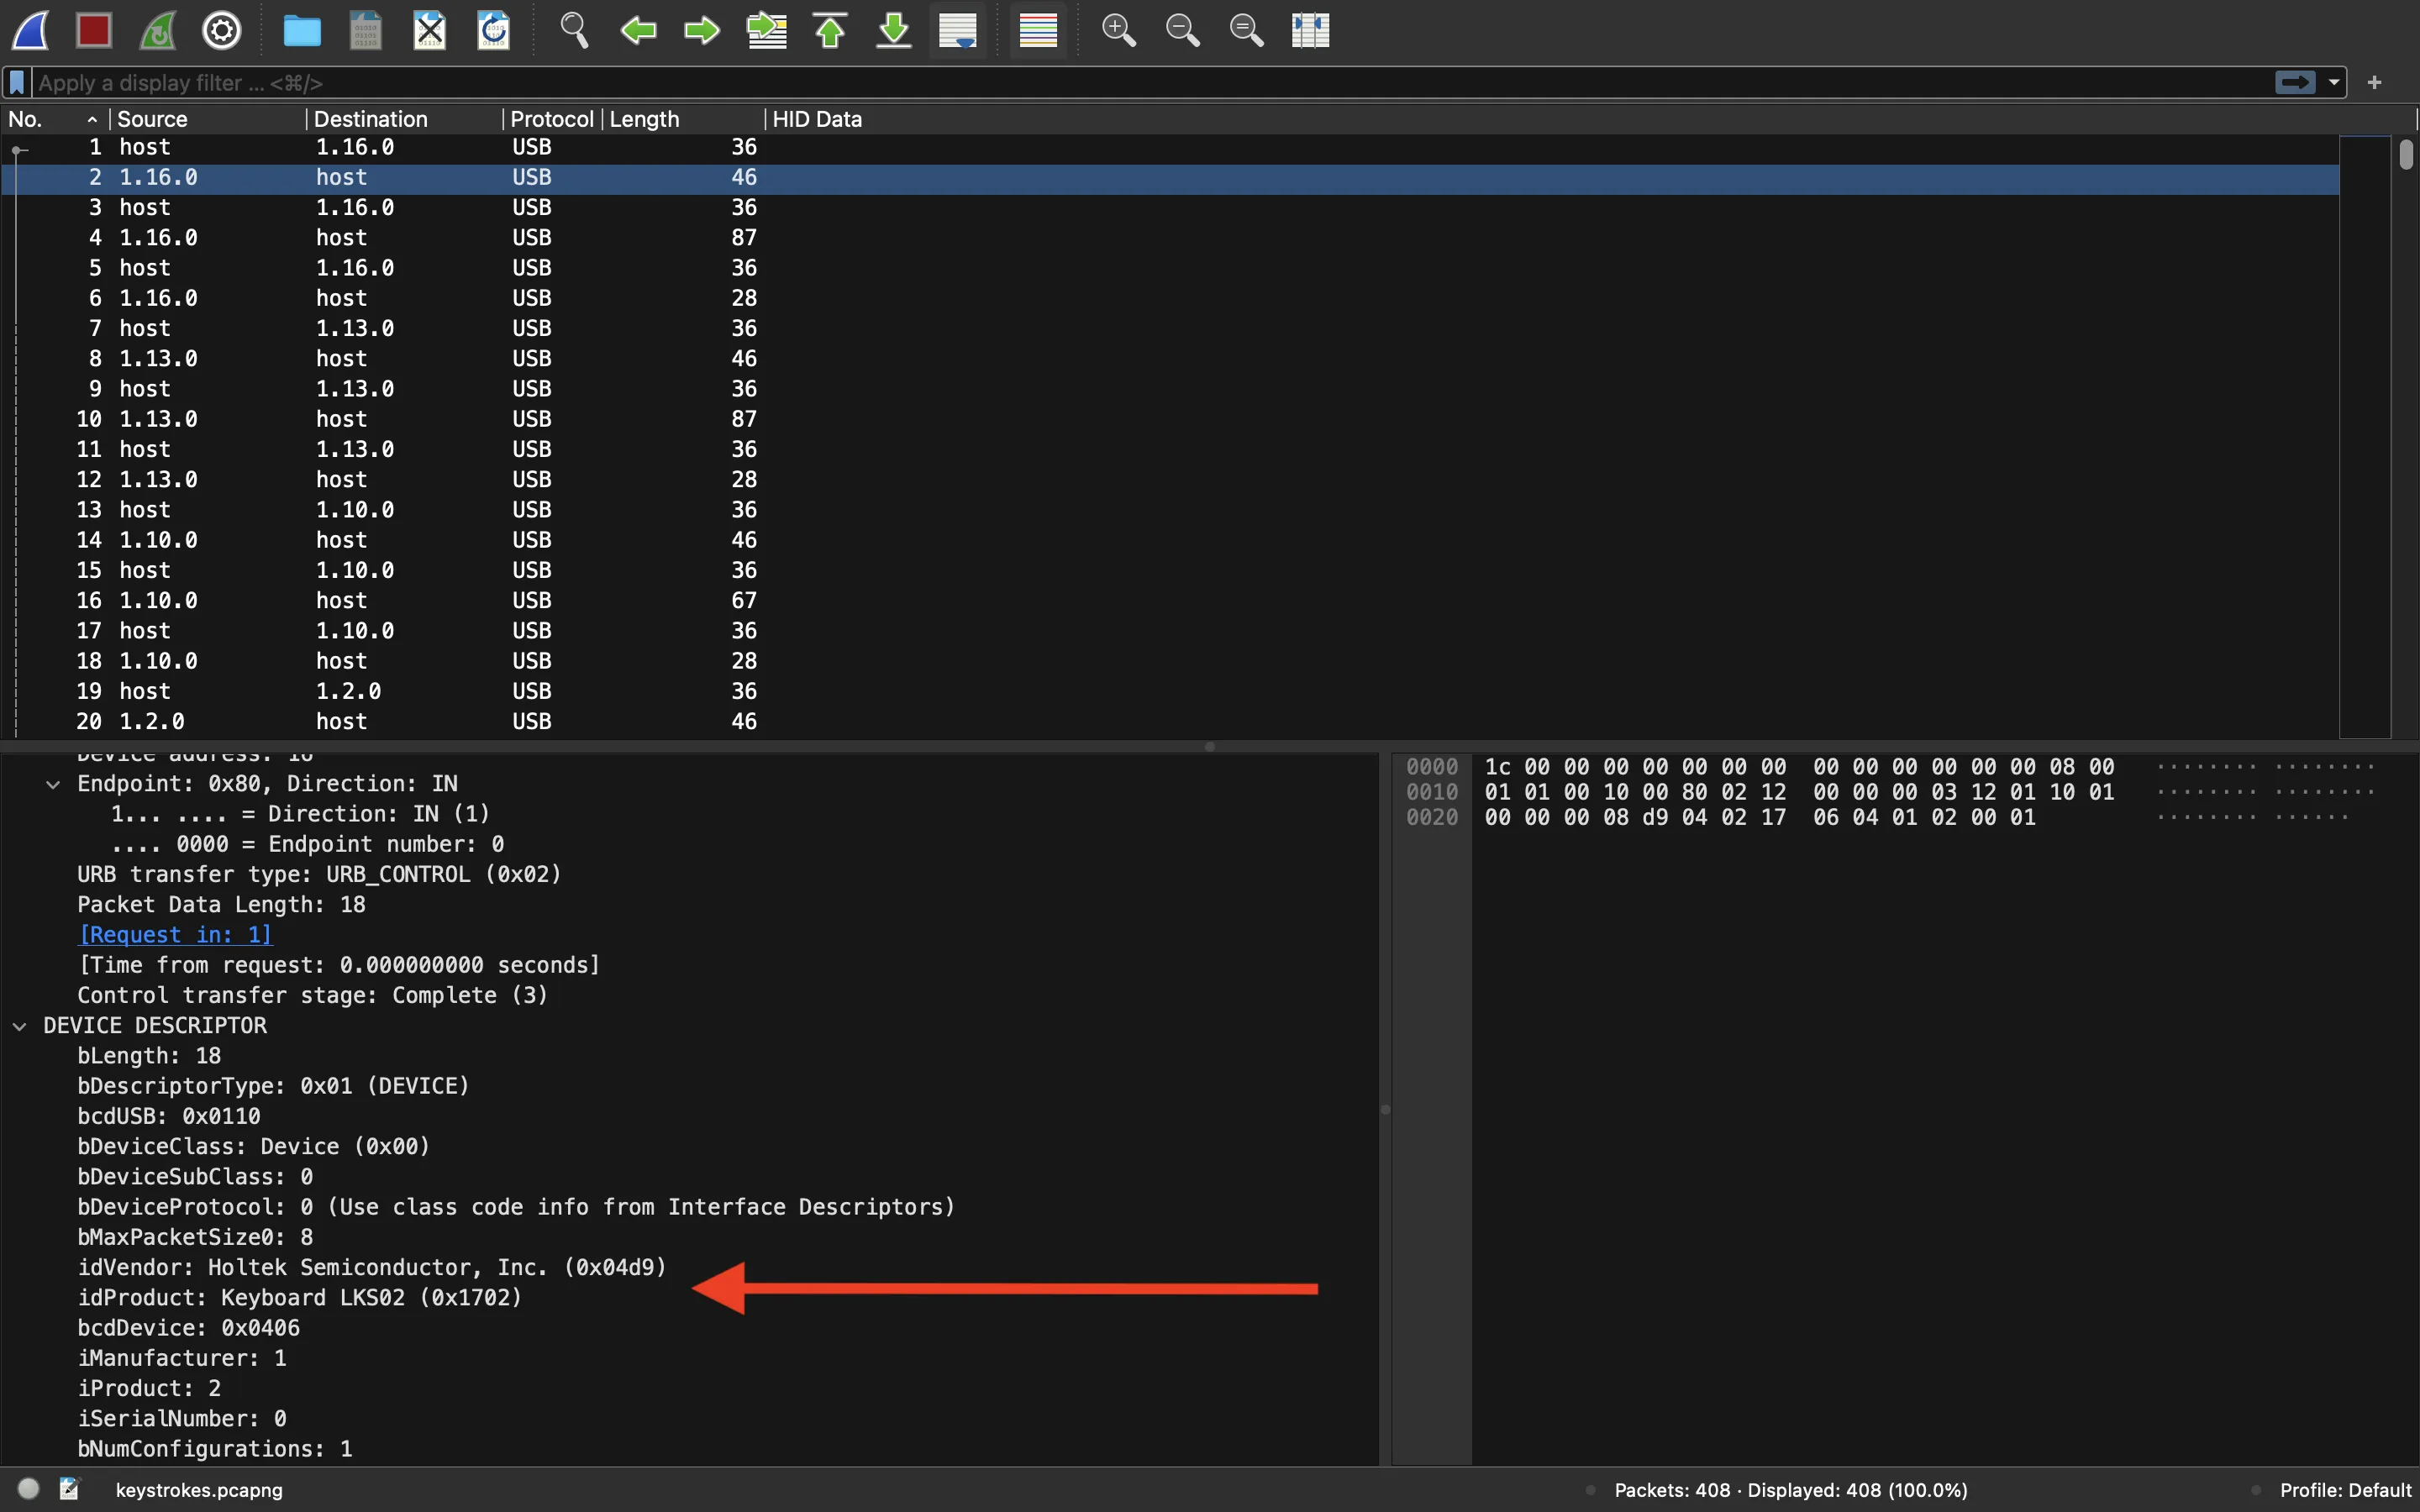Jump to the first packet
Viewport: 2420px width, 1512px height.
coord(830,30)
